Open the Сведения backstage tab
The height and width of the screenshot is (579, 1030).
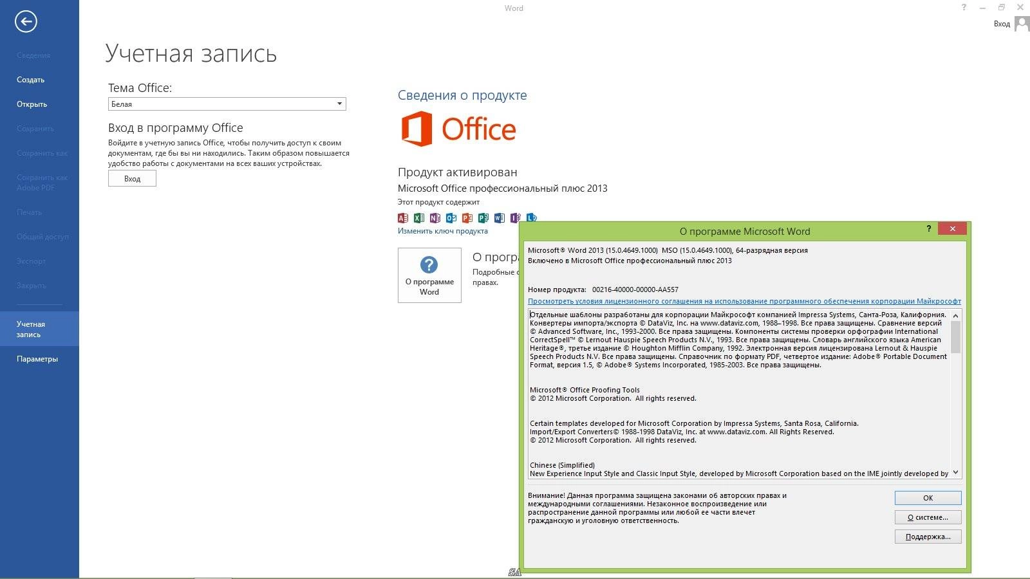(x=33, y=55)
